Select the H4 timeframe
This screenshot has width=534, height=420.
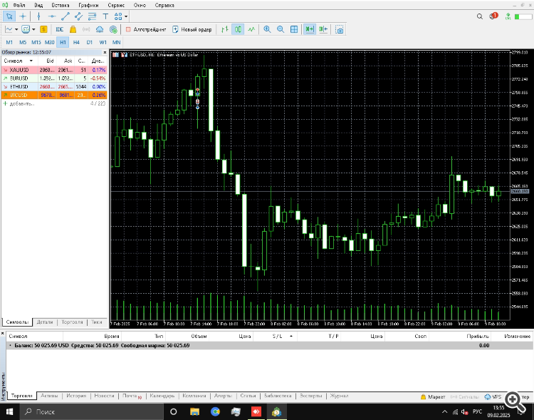pos(76,42)
